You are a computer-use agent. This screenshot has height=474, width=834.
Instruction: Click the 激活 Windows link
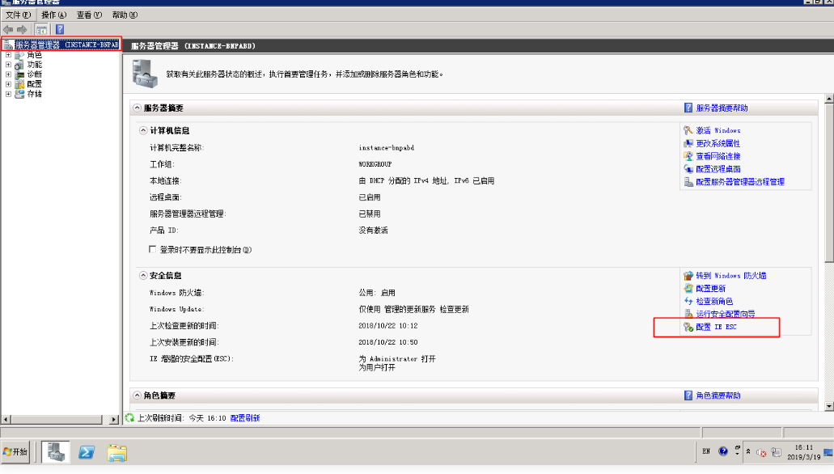pos(718,130)
